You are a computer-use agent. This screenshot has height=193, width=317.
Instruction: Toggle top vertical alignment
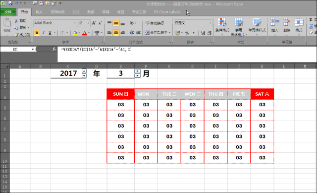click(x=109, y=23)
